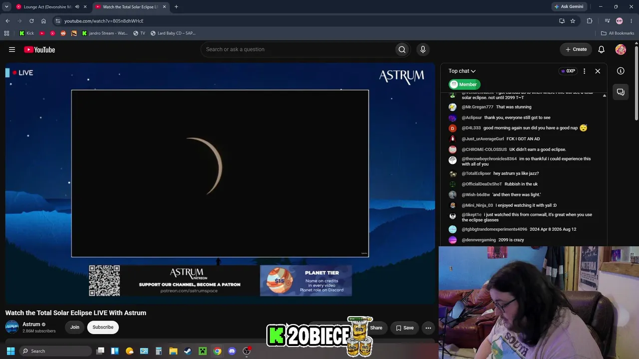
Task: Start voice search with the microphone icon
Action: coord(423,49)
